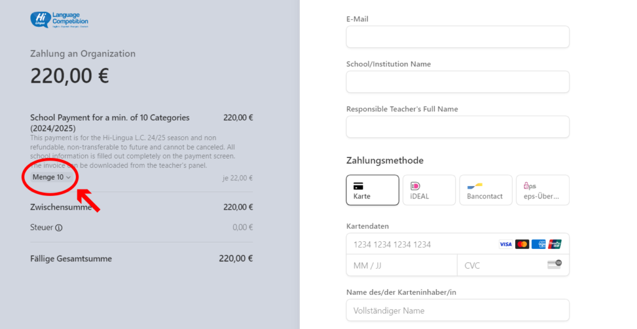Click the info icon next to Steuer
637x329 pixels.
click(x=59, y=228)
